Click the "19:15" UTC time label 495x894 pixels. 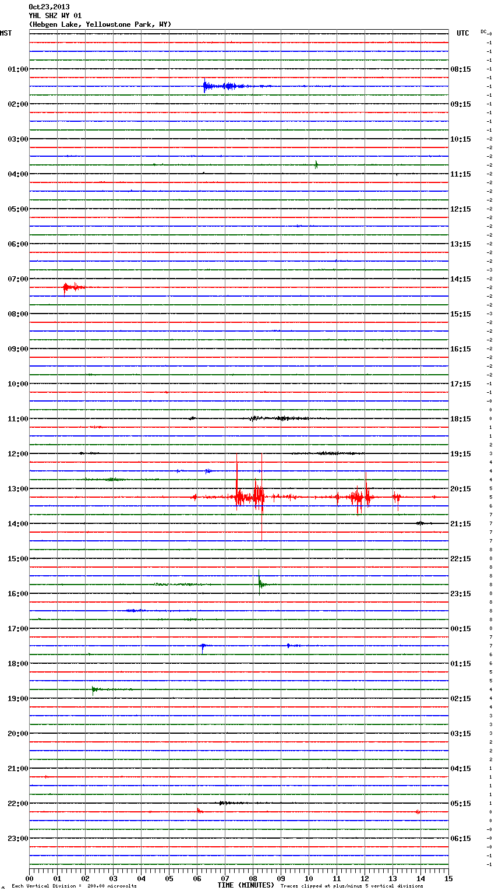click(x=461, y=454)
